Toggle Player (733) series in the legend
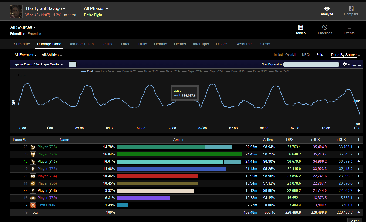Screen dimensions: 366x222 [148, 71]
